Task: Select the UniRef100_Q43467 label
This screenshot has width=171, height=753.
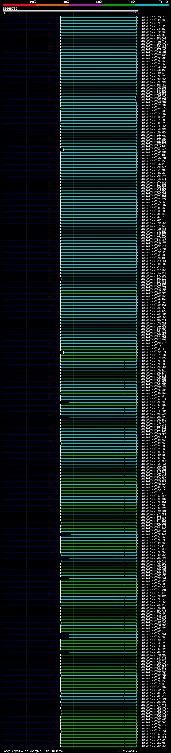Action: click(153, 29)
